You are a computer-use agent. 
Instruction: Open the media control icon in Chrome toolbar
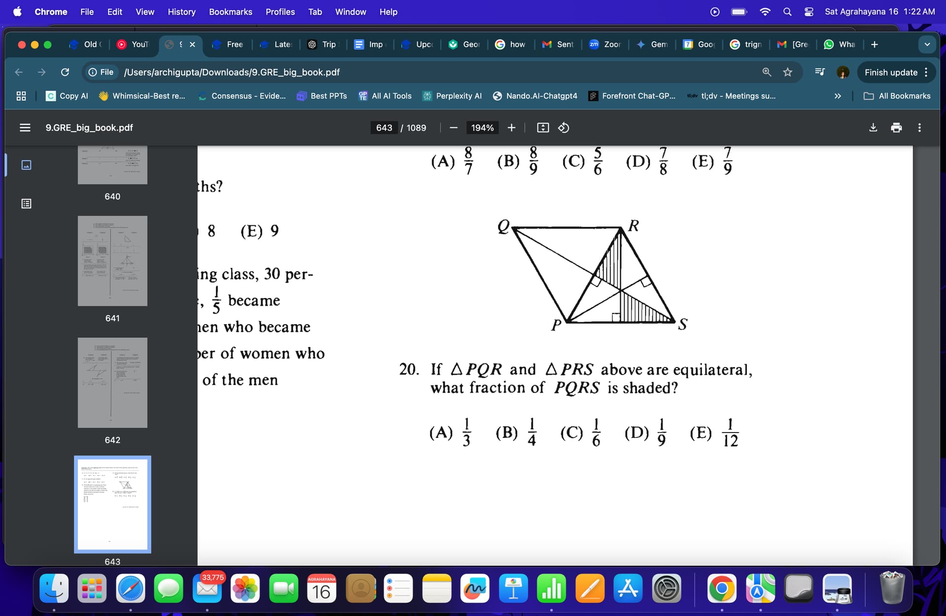[819, 72]
